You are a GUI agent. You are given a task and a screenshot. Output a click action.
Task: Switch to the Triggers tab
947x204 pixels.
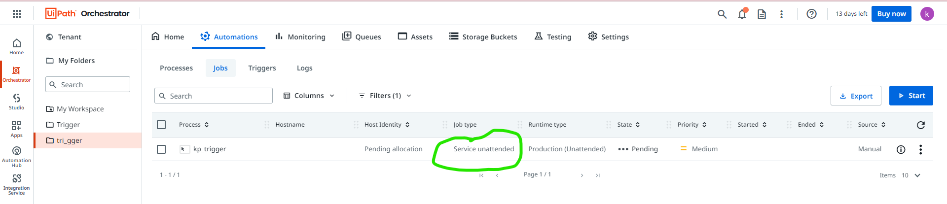click(262, 68)
